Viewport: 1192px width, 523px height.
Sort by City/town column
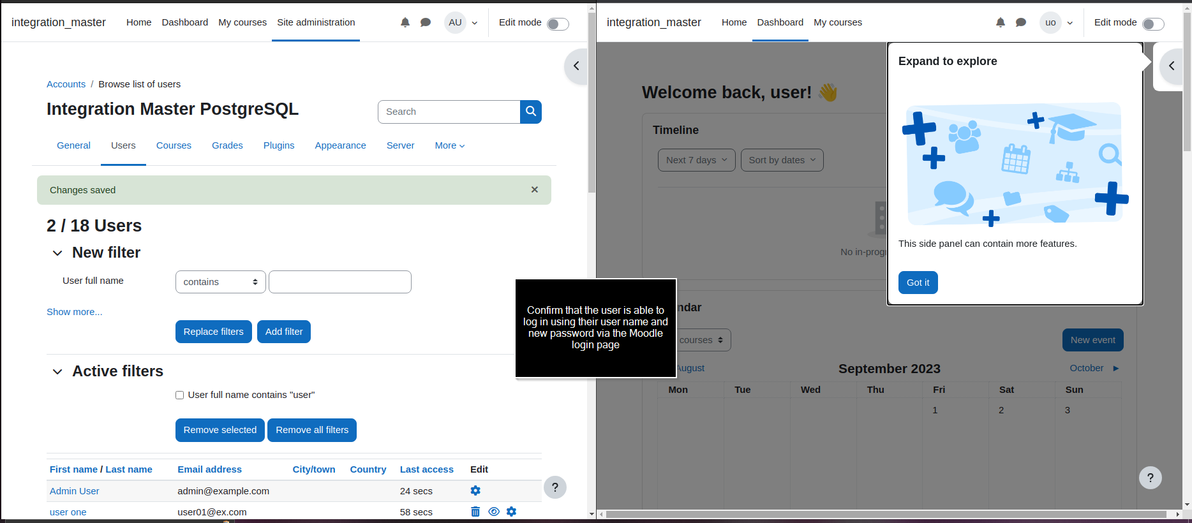[314, 469]
